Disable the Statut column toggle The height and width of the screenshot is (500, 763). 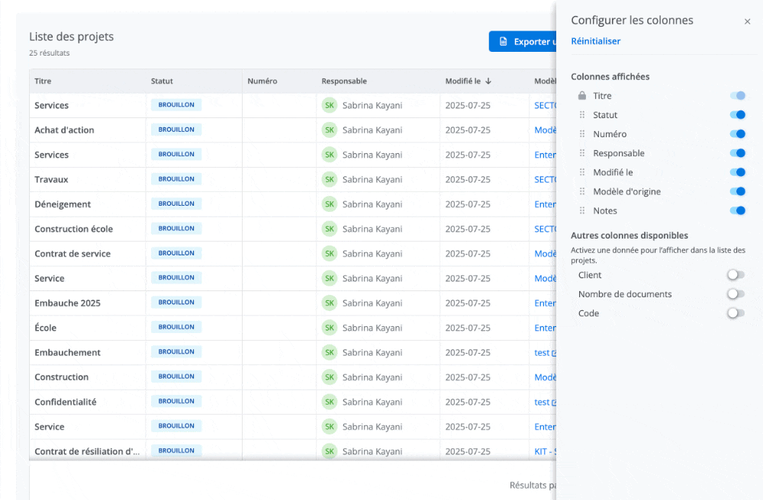737,114
